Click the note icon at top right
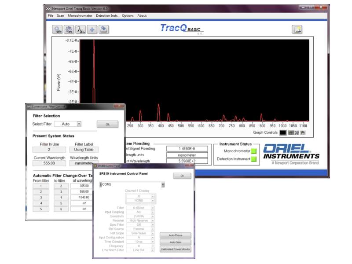Image resolution: width=352 pixels, height=264 pixels. (297, 29)
